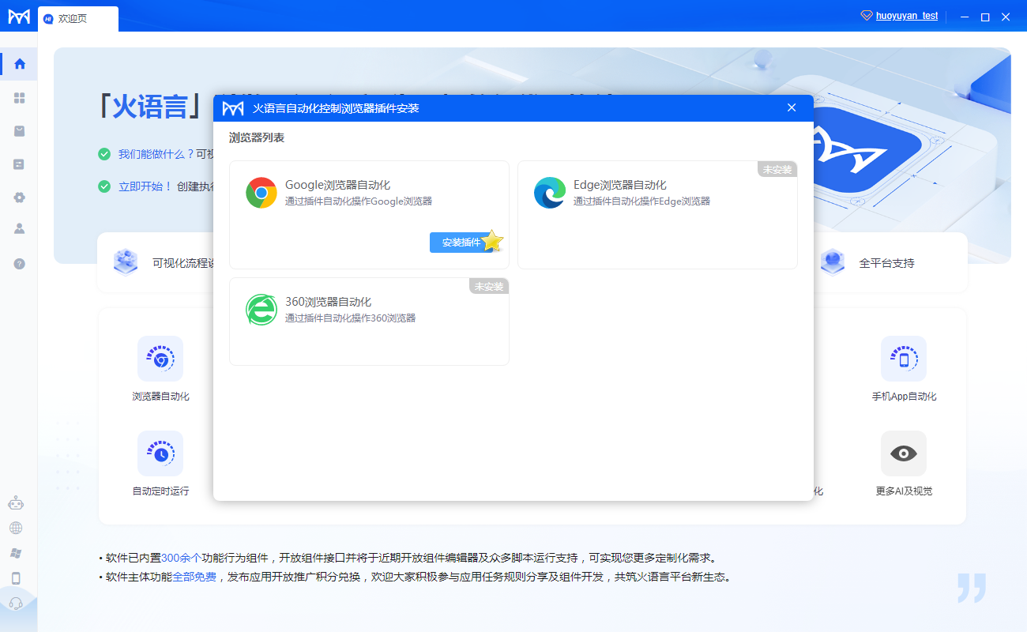Click the 未安装 badge on 360 card
This screenshot has height=632, width=1027.
pos(489,286)
